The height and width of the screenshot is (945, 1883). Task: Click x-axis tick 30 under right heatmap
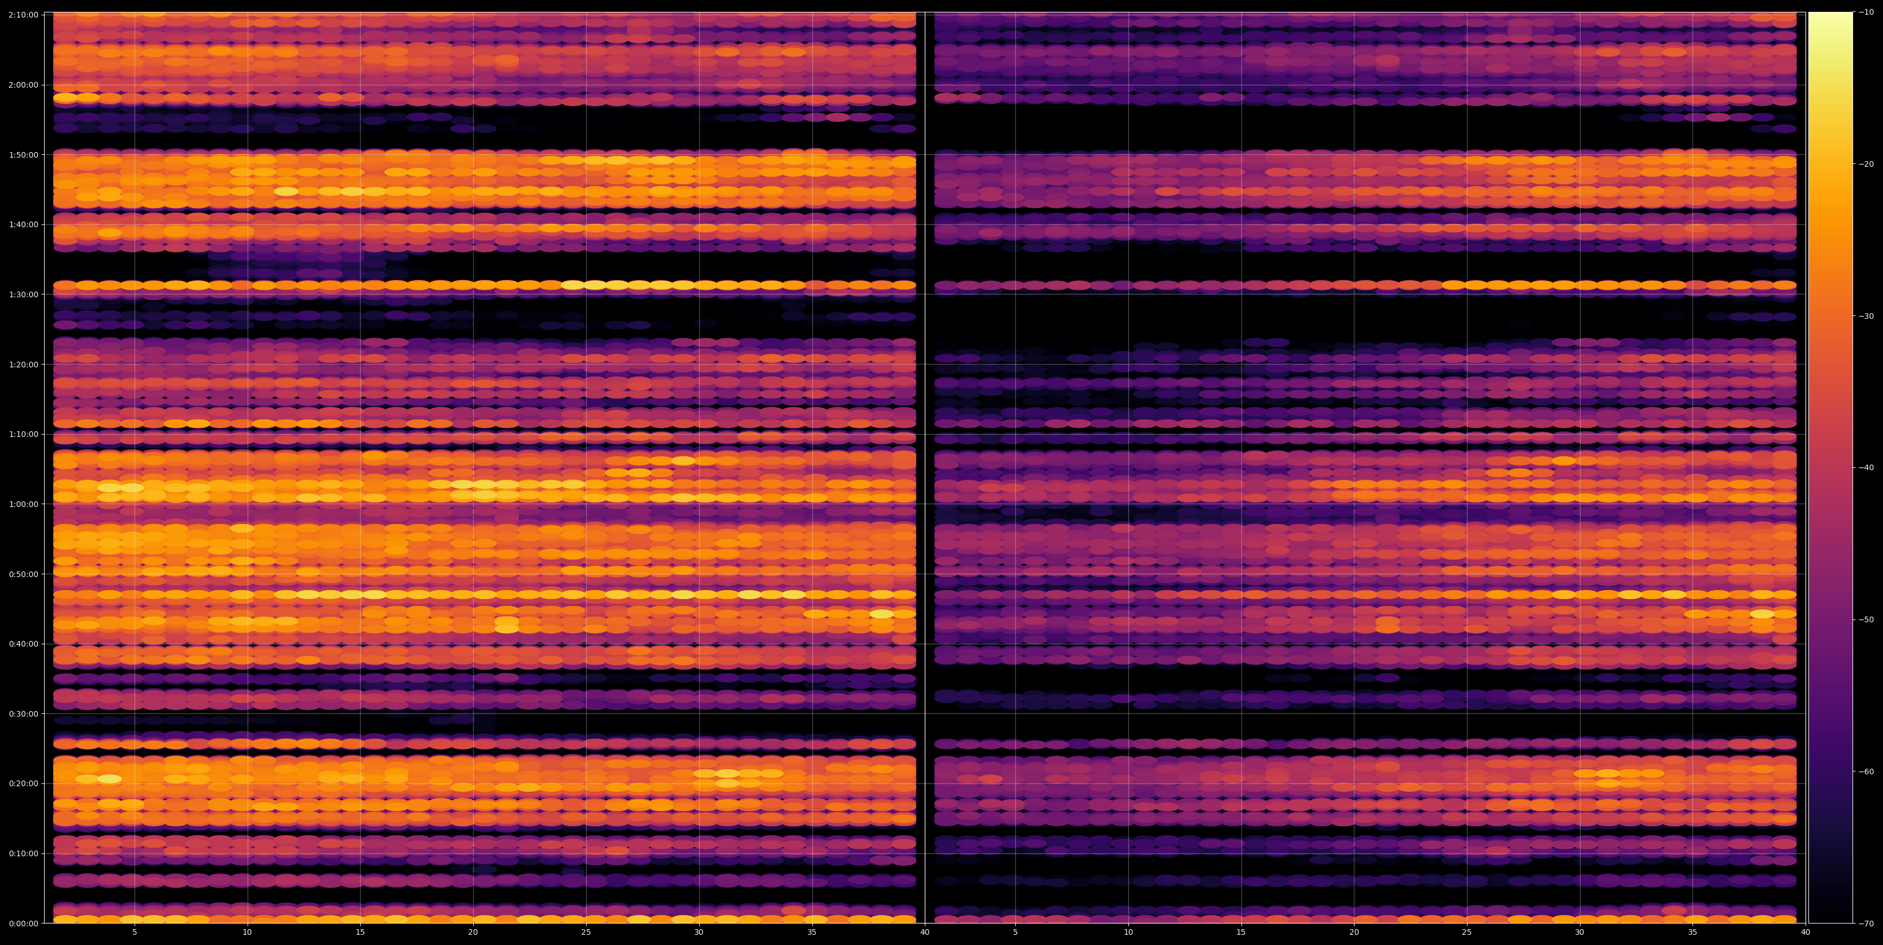pos(1579,933)
